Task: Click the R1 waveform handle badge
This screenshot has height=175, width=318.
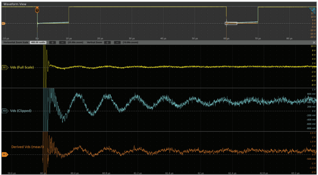Action: click(5, 67)
